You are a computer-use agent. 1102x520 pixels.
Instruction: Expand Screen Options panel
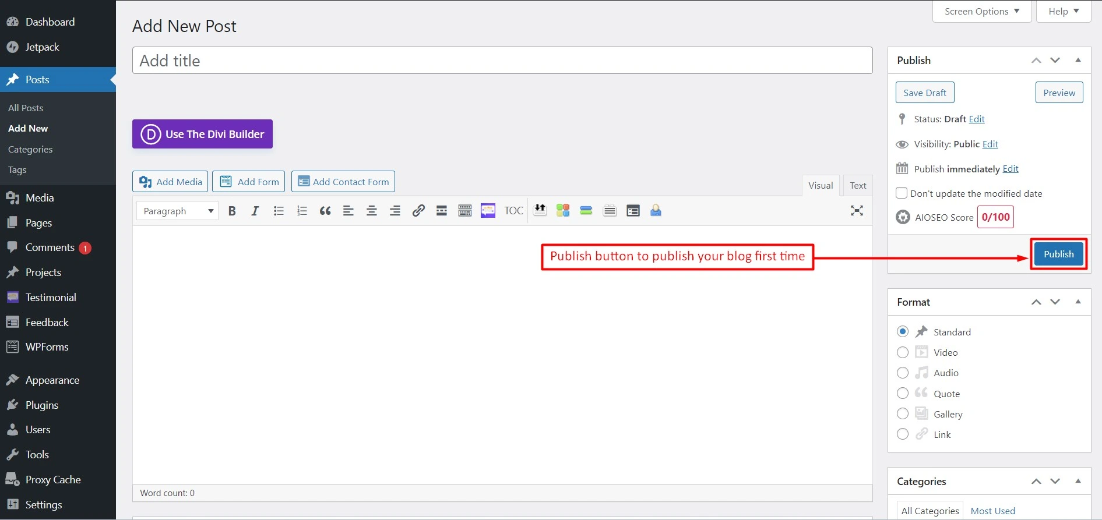tap(982, 11)
